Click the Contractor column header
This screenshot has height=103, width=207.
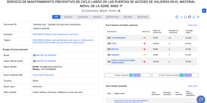pyautogui.click(x=112, y=32)
